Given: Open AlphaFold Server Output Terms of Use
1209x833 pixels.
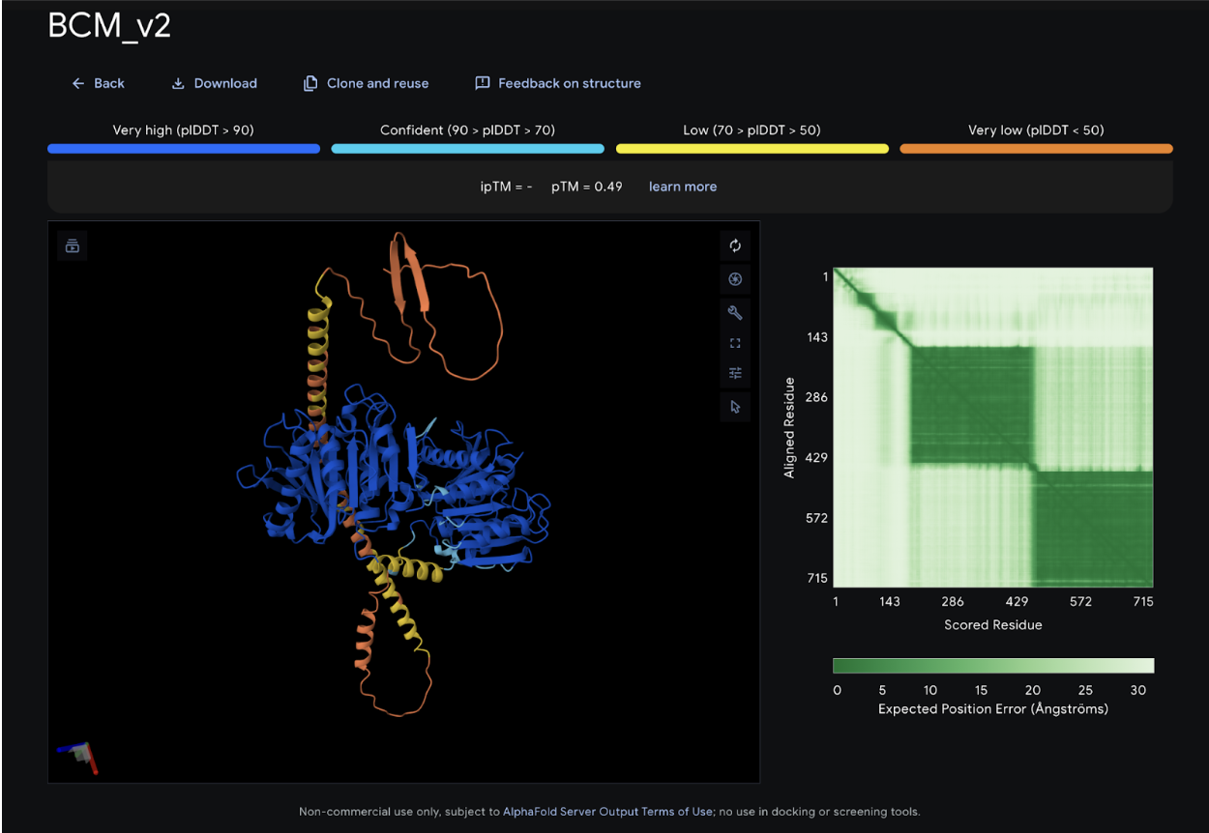Looking at the screenshot, I should coord(607,812).
